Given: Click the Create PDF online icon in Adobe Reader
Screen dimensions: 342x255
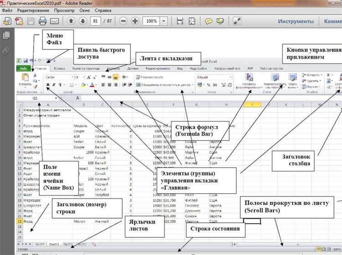Looking at the screenshot, I should coord(7,21).
